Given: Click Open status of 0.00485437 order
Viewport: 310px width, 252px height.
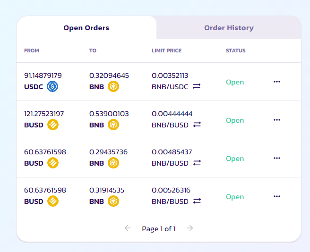Looking at the screenshot, I should [x=235, y=159].
